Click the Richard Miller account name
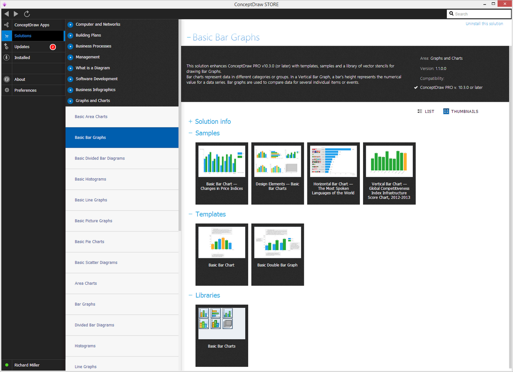513x372 pixels. point(27,365)
